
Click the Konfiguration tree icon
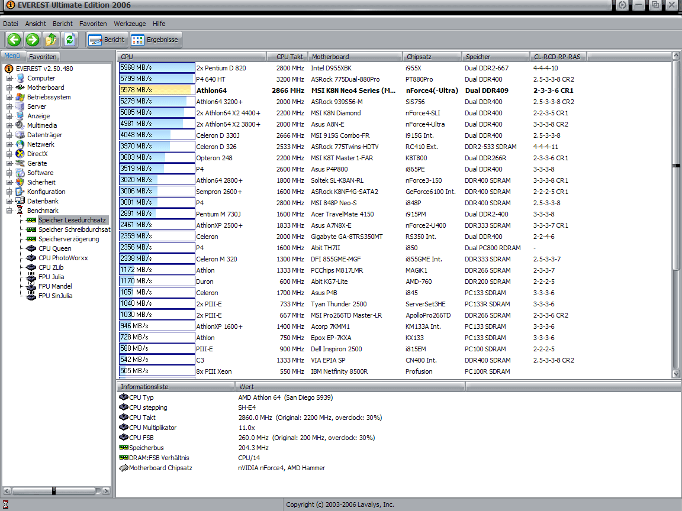tap(20, 192)
